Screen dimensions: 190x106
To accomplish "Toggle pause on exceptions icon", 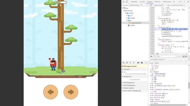I will click(x=142, y=63).
